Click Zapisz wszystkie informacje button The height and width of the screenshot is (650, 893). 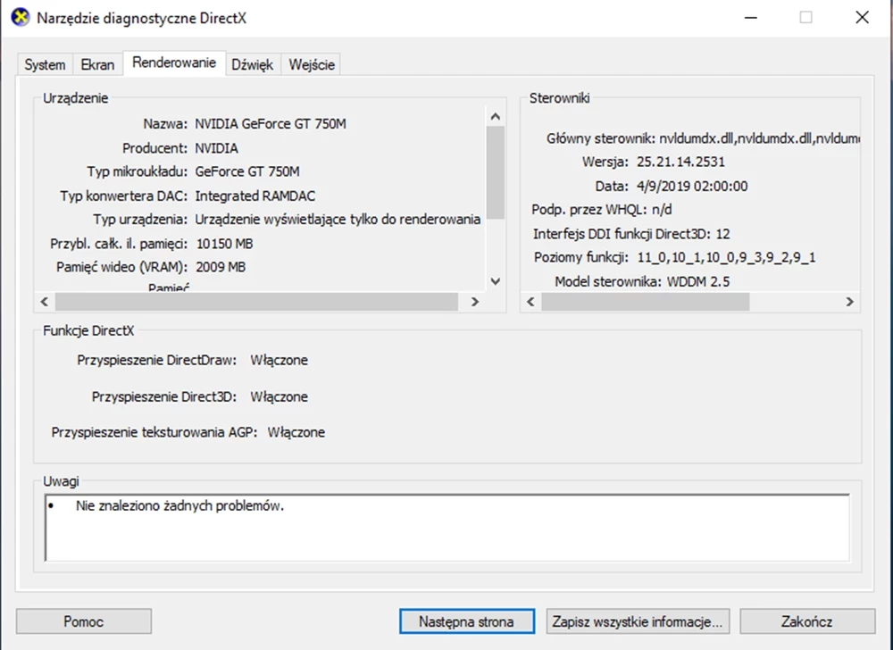click(x=638, y=621)
